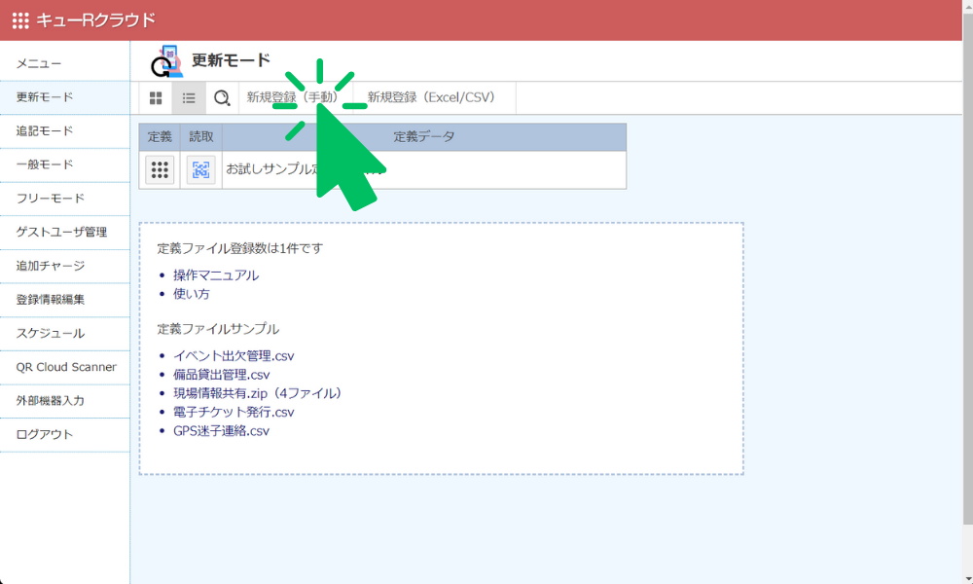
Task: Open メニュー in sidebar
Action: coord(64,63)
